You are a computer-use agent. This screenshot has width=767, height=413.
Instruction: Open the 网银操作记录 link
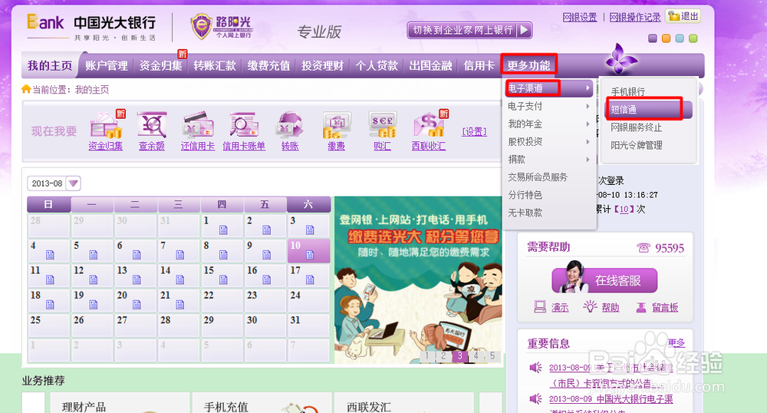coord(635,18)
